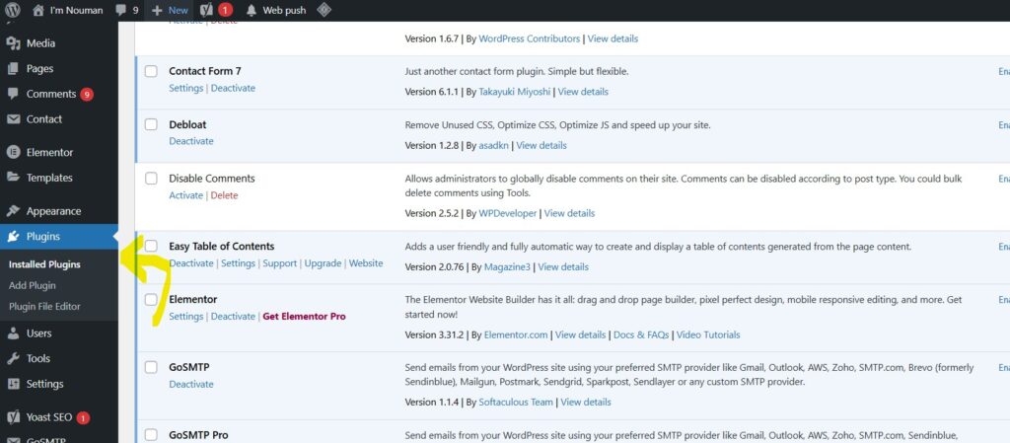Viewport: 1010px width, 443px height.
Task: Open Add Plugin submenu
Action: click(33, 285)
